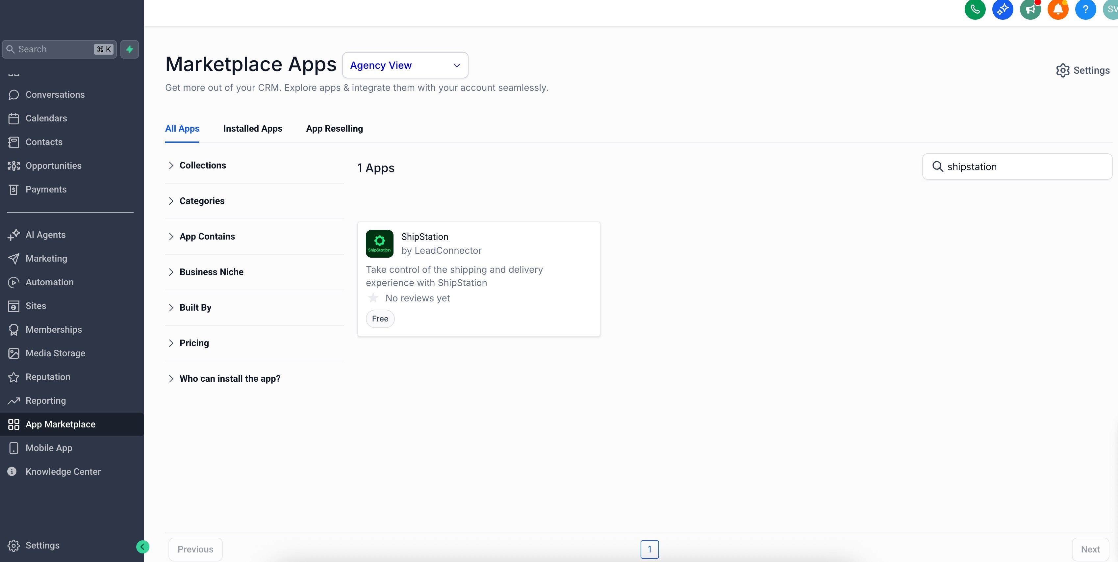Collapse the sidebar with green arrow

(x=142, y=547)
